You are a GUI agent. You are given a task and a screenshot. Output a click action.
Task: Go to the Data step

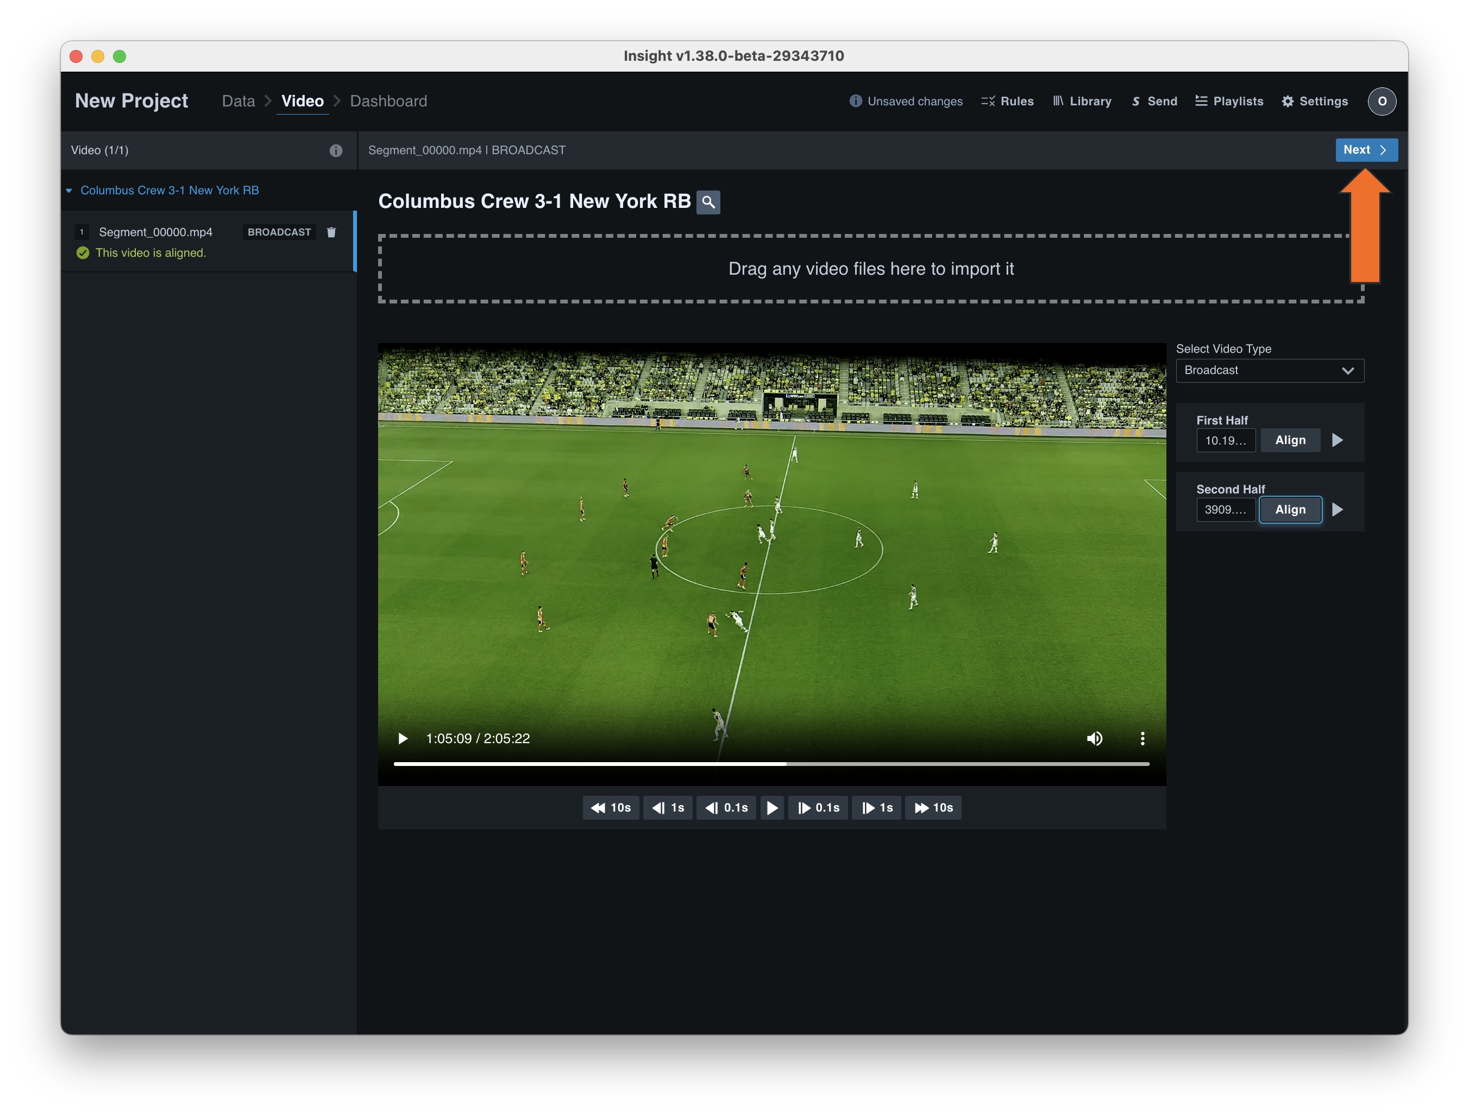coord(238,101)
